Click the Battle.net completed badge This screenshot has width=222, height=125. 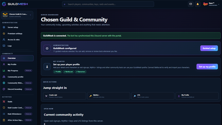tap(68, 72)
